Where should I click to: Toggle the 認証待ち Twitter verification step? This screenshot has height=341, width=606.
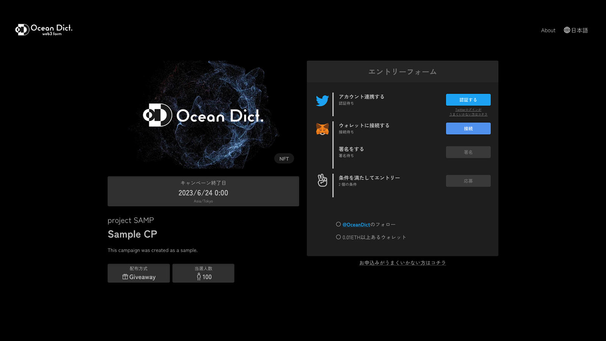(x=347, y=103)
